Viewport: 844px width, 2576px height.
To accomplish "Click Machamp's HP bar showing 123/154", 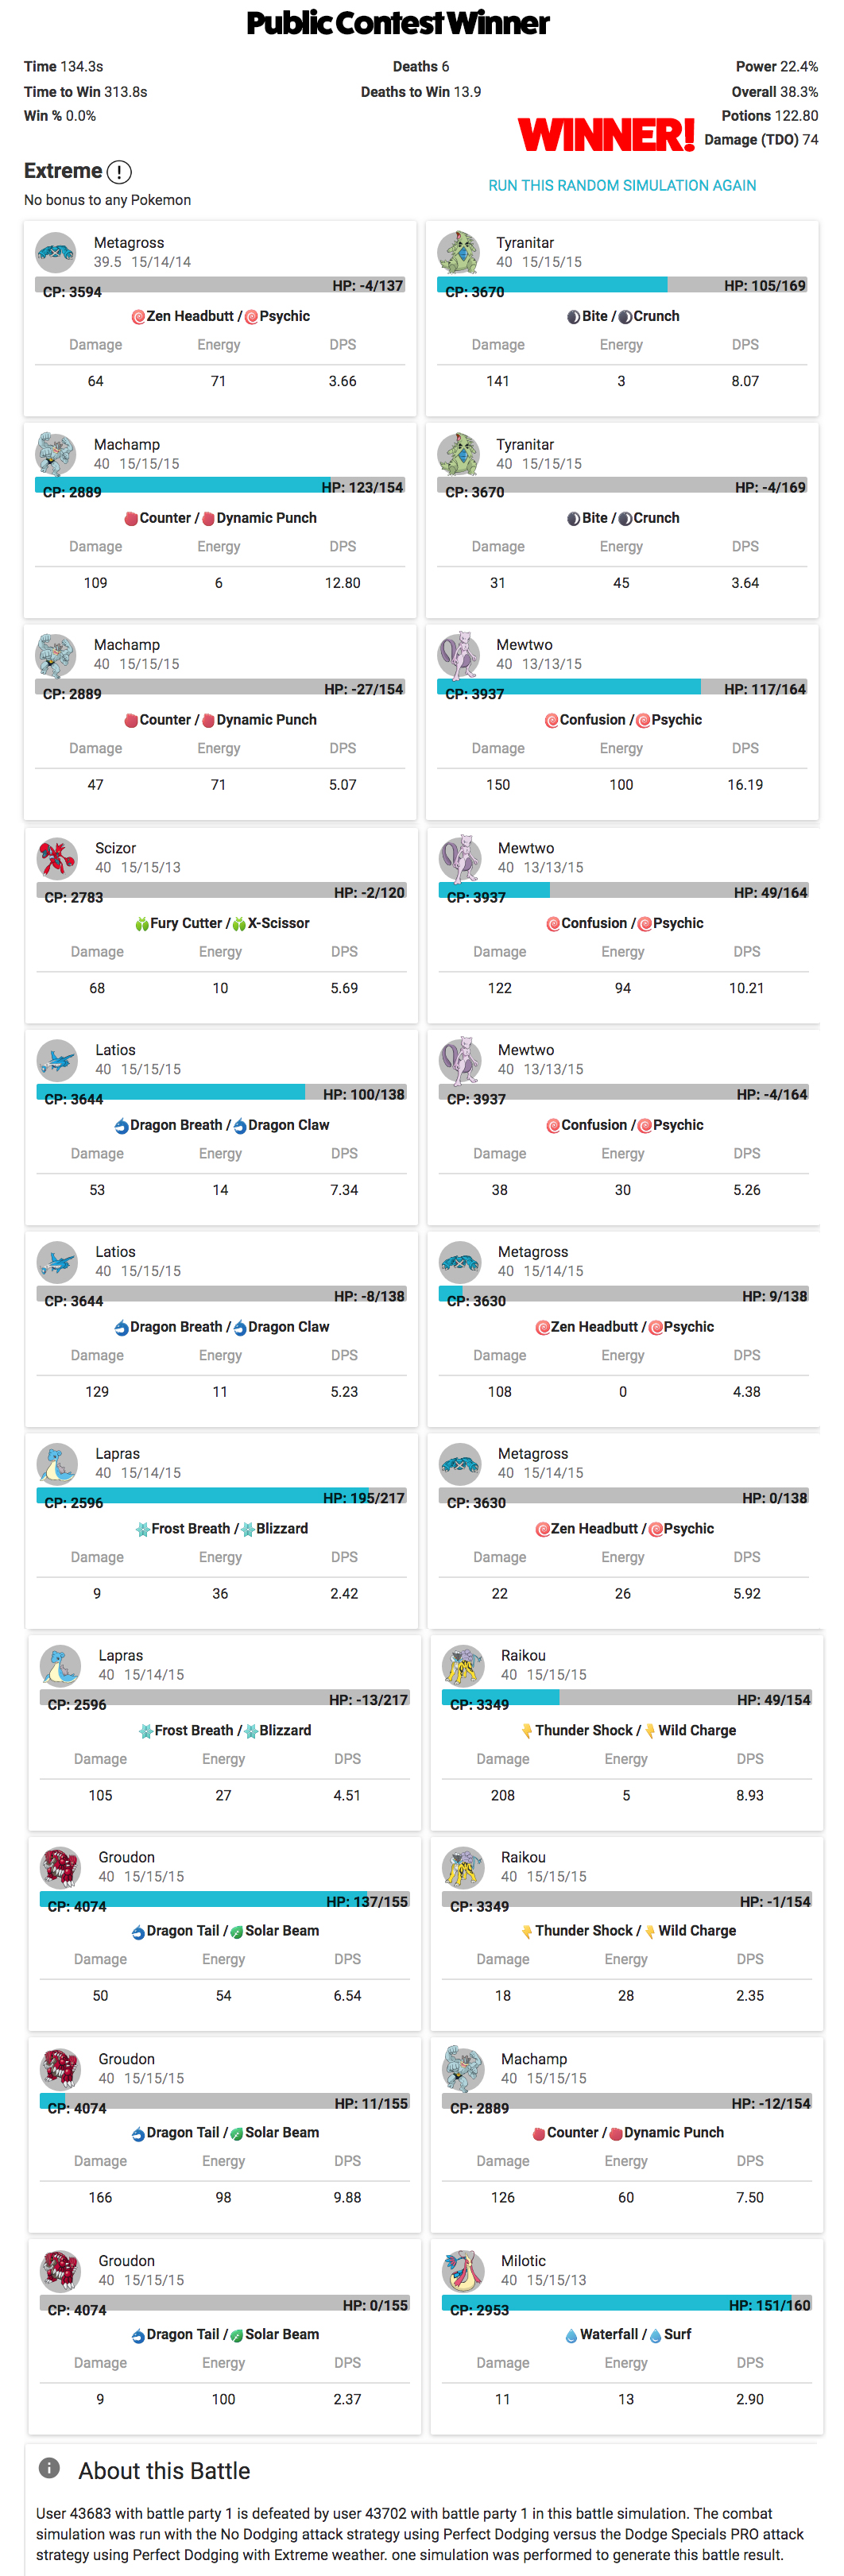I will coord(220,486).
